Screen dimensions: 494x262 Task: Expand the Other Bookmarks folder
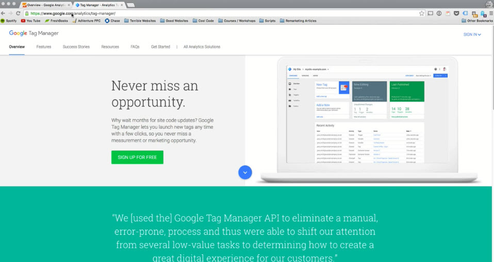(476, 21)
